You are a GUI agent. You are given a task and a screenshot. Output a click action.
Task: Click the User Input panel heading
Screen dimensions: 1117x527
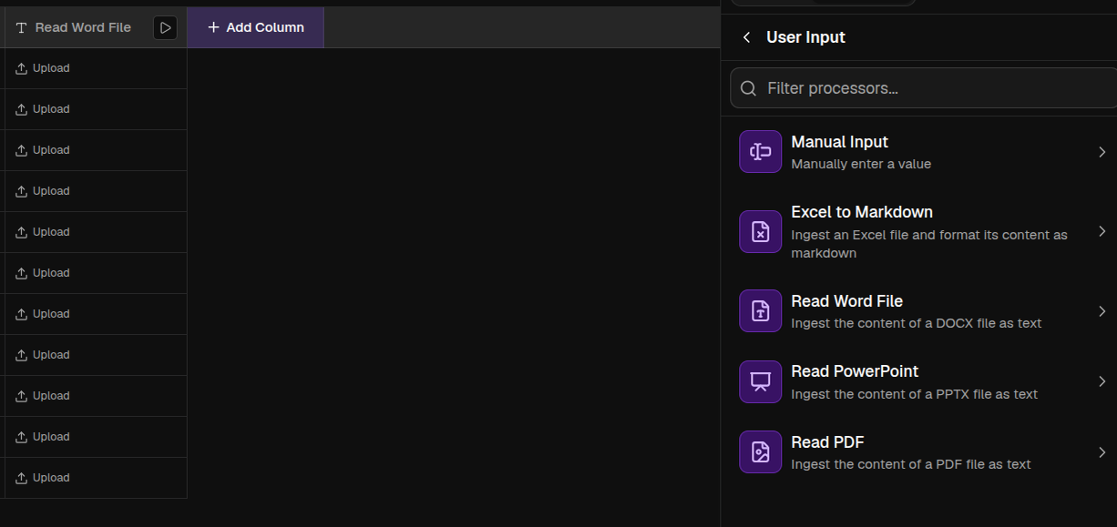(805, 37)
